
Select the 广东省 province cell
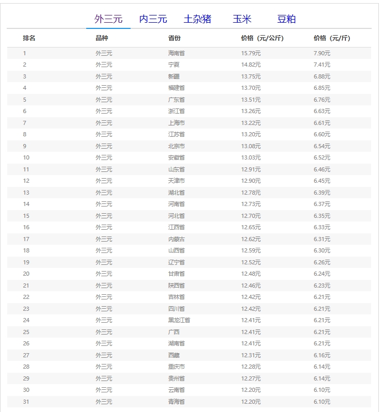tap(177, 100)
